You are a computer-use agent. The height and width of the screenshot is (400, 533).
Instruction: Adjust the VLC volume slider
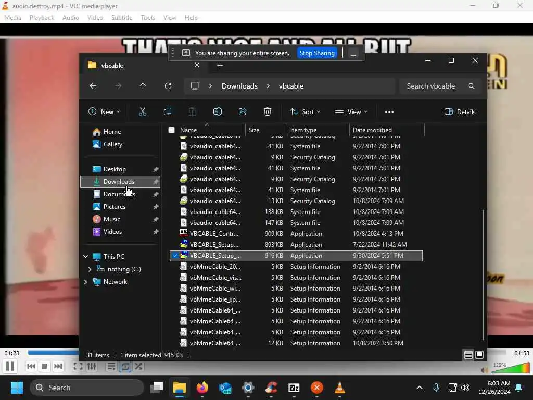(x=510, y=368)
